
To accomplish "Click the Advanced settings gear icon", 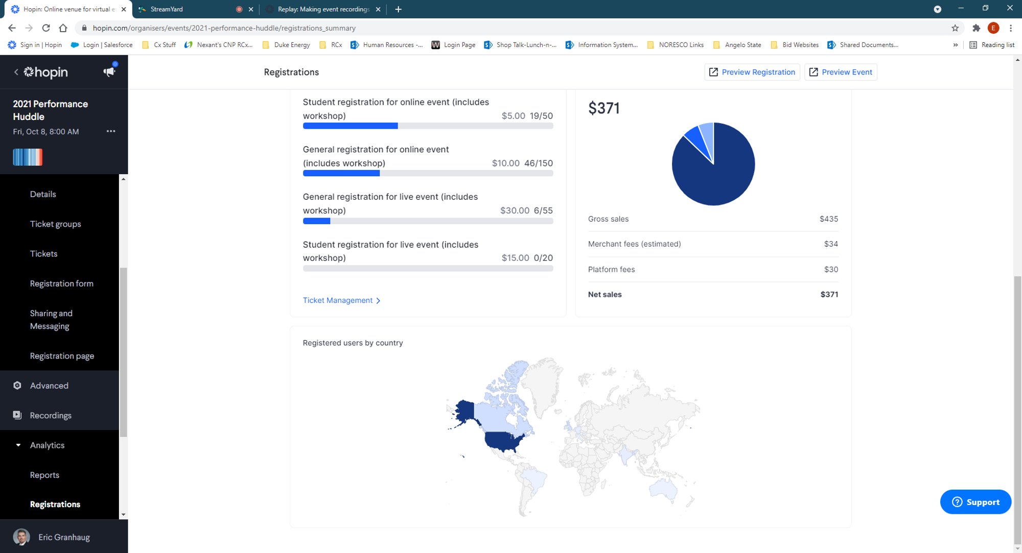I will point(17,386).
